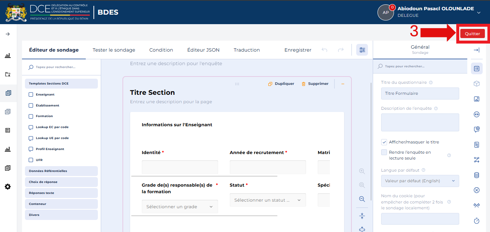The height and width of the screenshot is (232, 490).
Task: Open the gear settings in left sidebar
Action: [x=8, y=187]
